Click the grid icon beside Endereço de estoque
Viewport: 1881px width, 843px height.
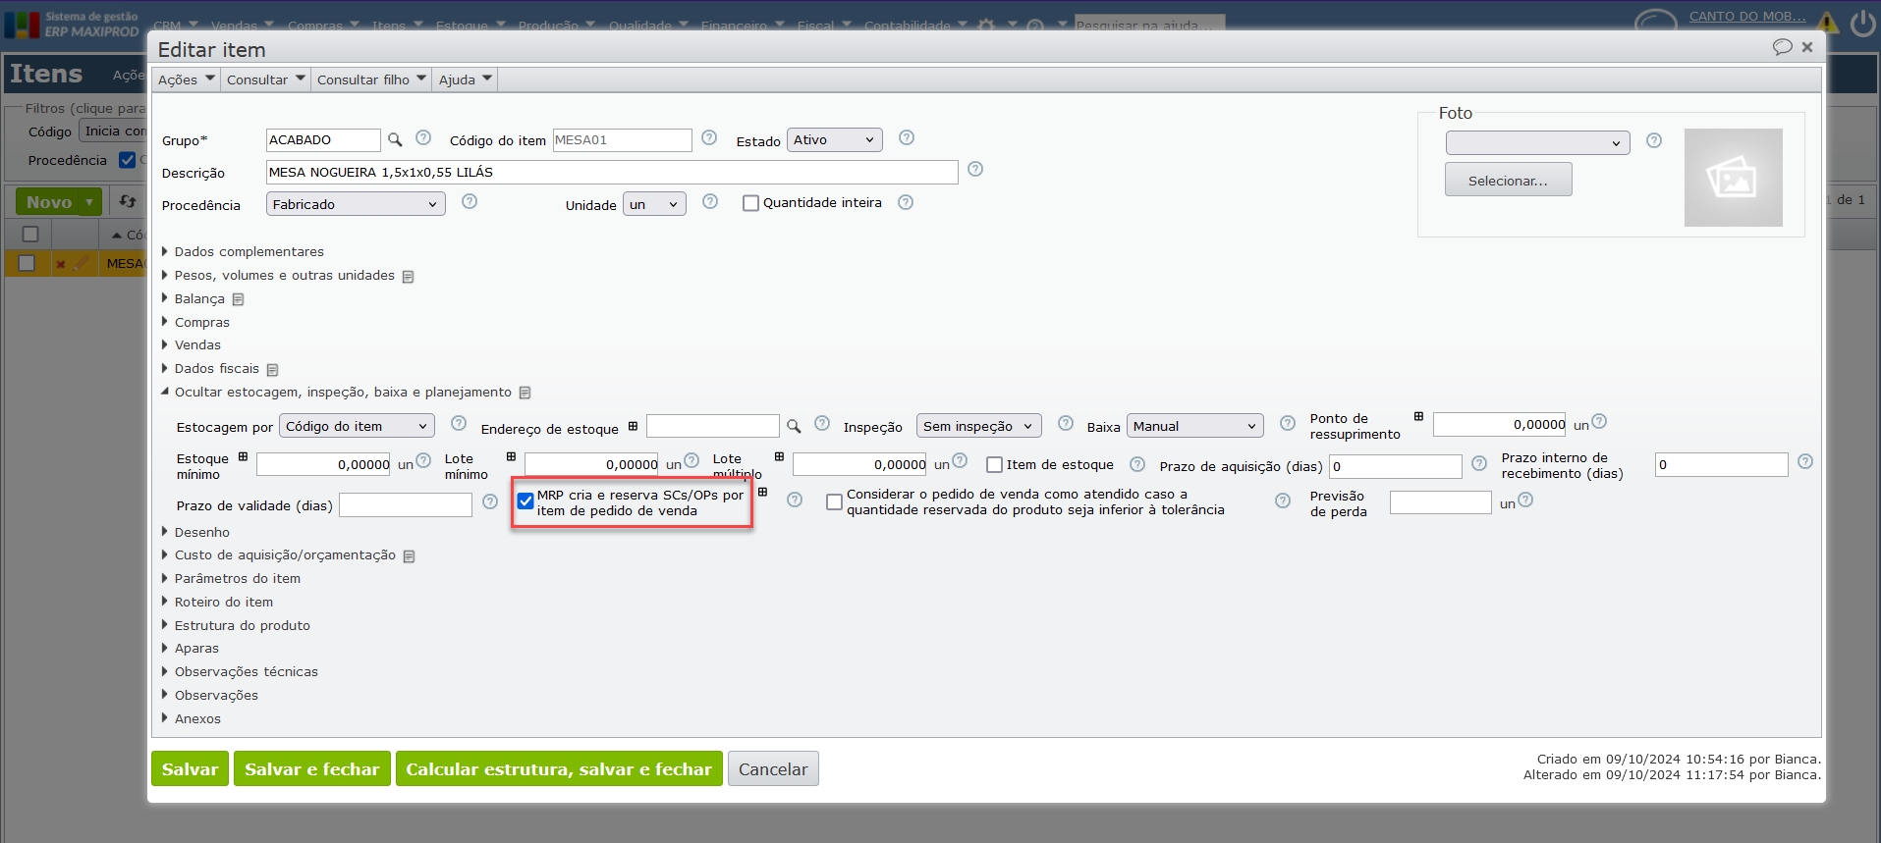tap(633, 426)
